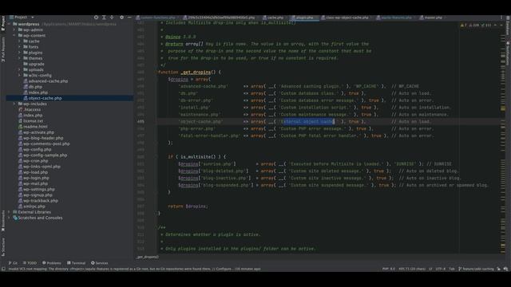The width and height of the screenshot is (511, 287).
Task: Change UTF-8 file encoding widget
Action: click(x=440, y=269)
